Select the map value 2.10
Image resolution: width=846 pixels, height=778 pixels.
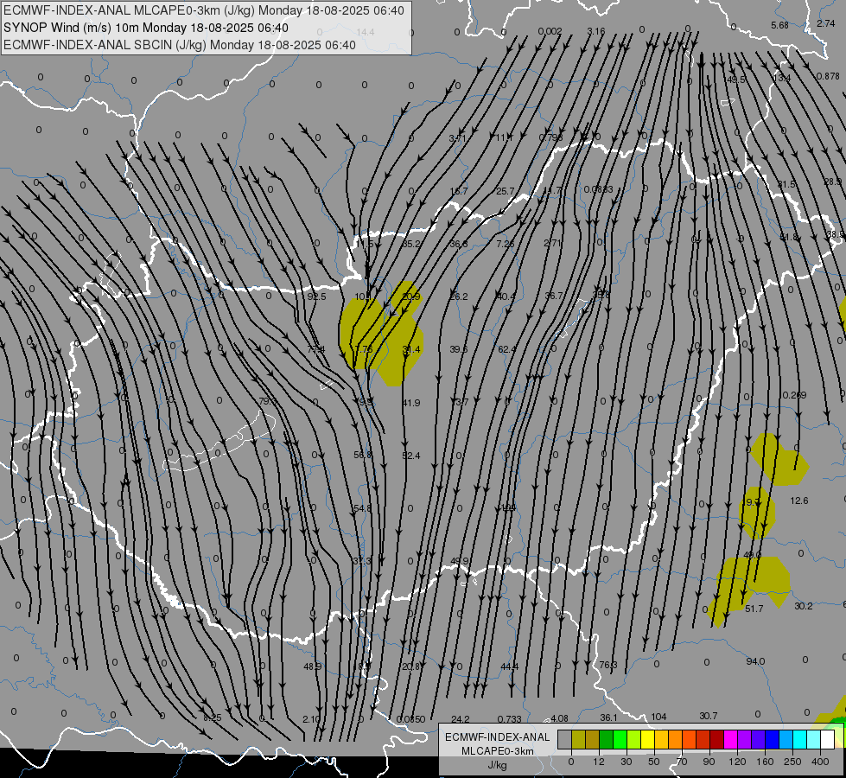[x=311, y=718]
